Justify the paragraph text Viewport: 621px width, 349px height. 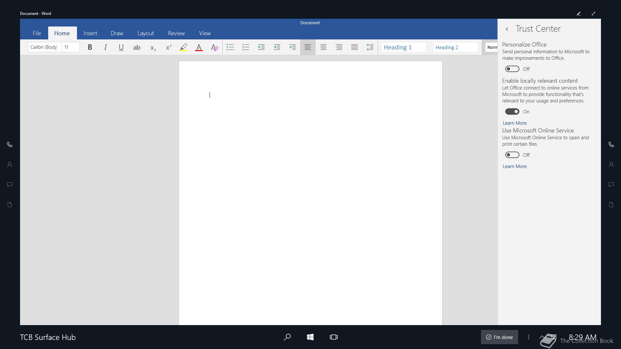click(354, 47)
